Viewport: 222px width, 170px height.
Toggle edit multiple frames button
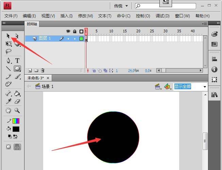(105, 71)
